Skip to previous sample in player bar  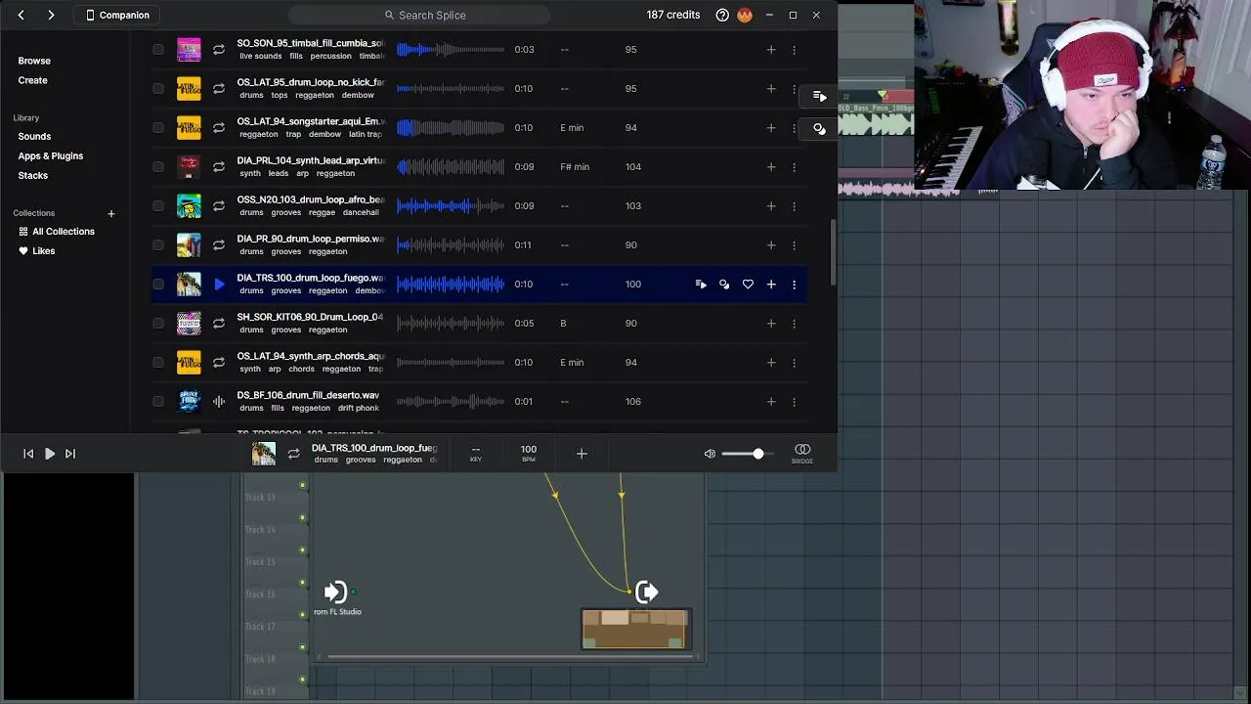pos(28,454)
